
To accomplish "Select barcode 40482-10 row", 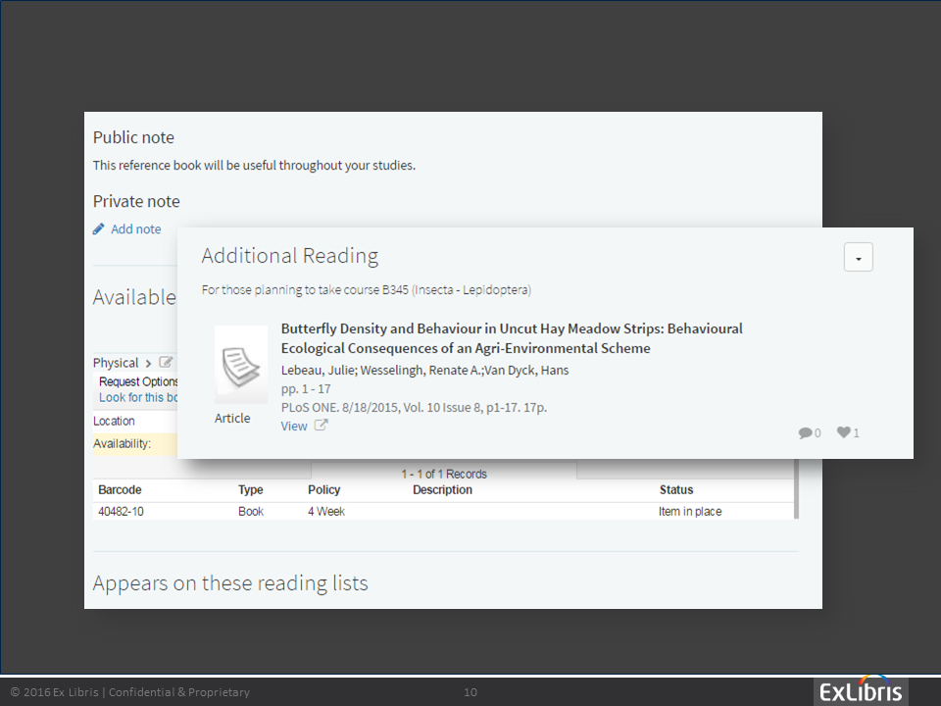I will click(x=121, y=512).
